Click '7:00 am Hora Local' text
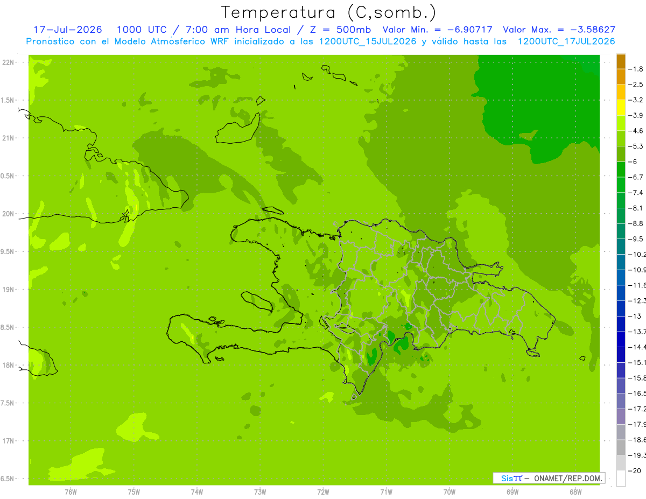This screenshot has height=499, width=646. pos(238,30)
